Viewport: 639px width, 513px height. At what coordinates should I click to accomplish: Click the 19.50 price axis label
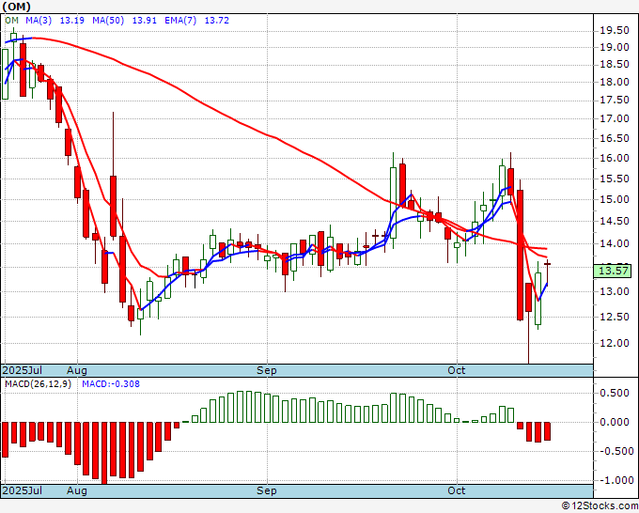tap(615, 31)
